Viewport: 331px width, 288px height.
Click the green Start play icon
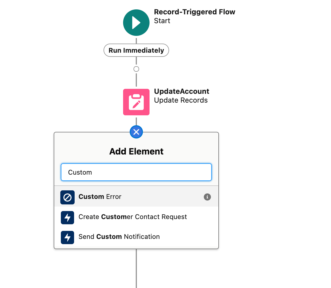pos(136,23)
